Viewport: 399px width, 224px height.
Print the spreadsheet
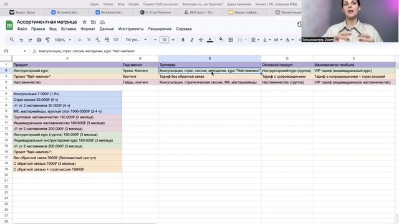click(x=39, y=40)
